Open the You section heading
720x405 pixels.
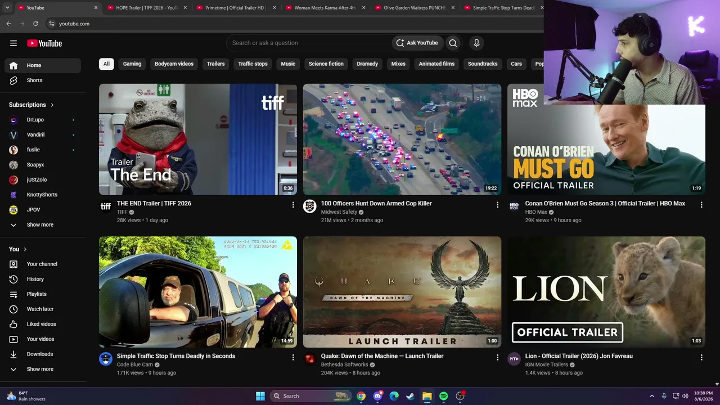pos(18,249)
